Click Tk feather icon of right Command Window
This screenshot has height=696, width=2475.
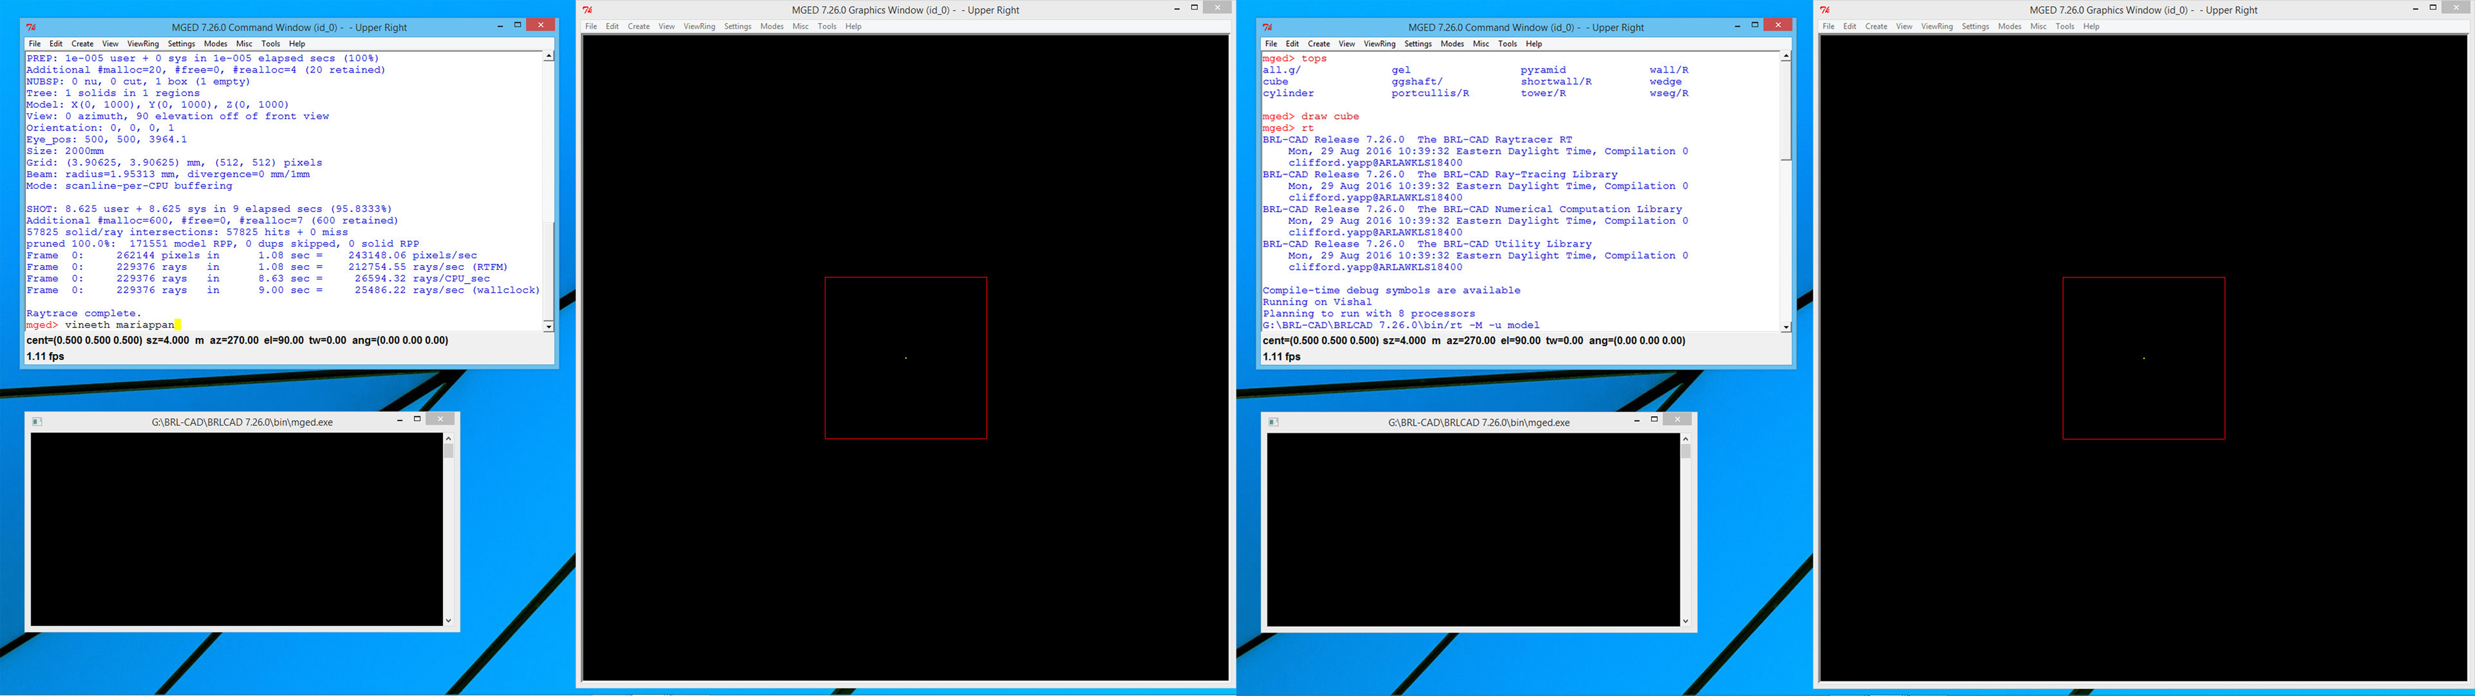pos(1268,27)
